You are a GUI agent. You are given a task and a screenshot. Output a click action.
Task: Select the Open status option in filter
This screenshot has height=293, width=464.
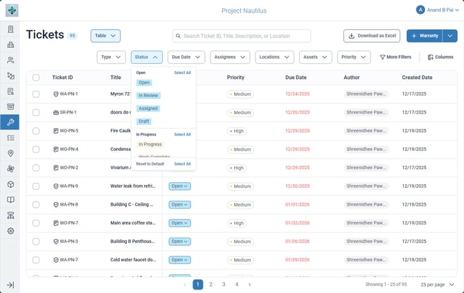coord(144,82)
